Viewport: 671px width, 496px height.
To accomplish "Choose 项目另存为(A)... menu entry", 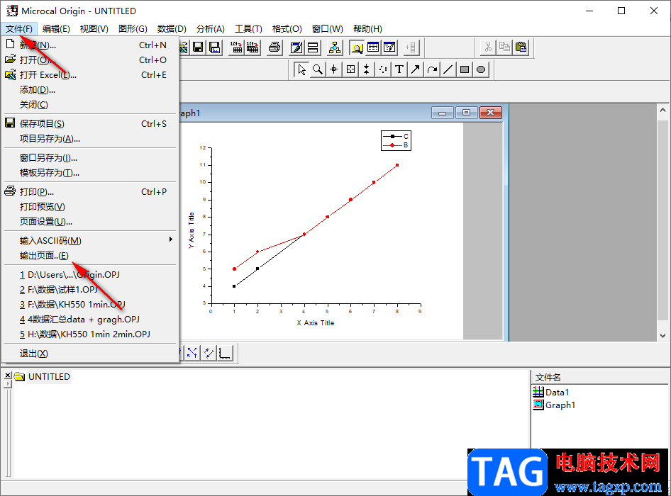I will (90, 139).
